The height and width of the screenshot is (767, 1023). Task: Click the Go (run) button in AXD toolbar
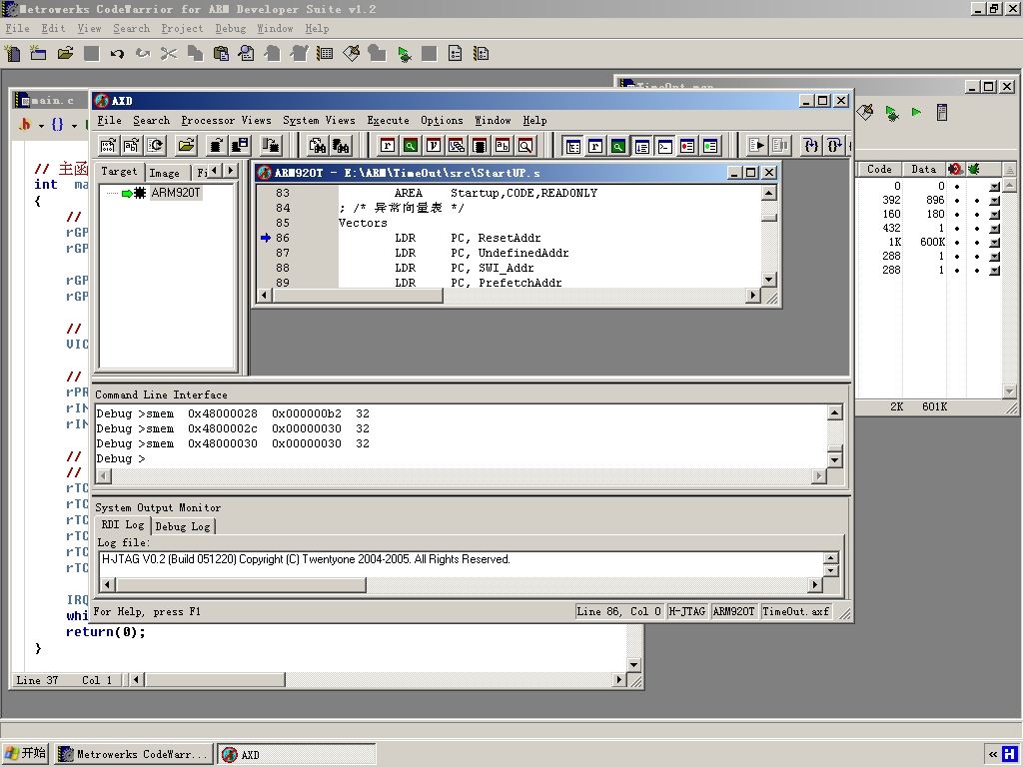pos(756,146)
